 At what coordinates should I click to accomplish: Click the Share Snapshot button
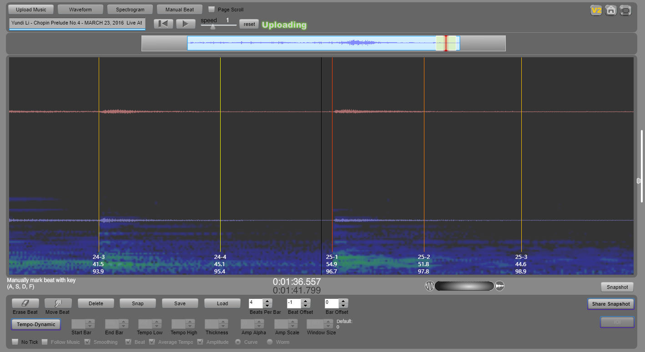pyautogui.click(x=610, y=304)
